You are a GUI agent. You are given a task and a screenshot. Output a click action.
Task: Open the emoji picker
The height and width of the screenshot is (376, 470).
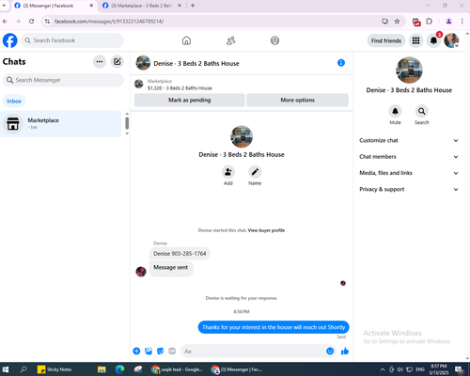tap(330, 352)
